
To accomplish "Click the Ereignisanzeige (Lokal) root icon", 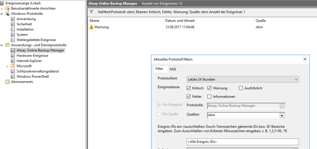I will click(2, 3).
